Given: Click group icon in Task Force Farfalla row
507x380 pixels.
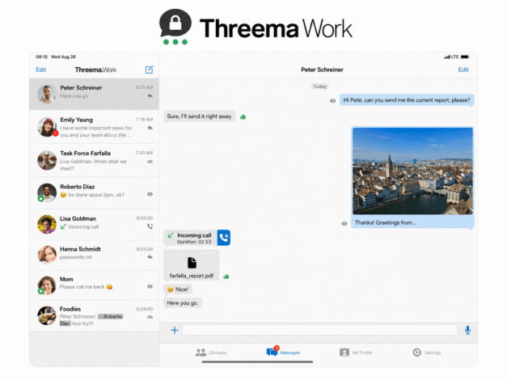Looking at the screenshot, I should (x=150, y=162).
